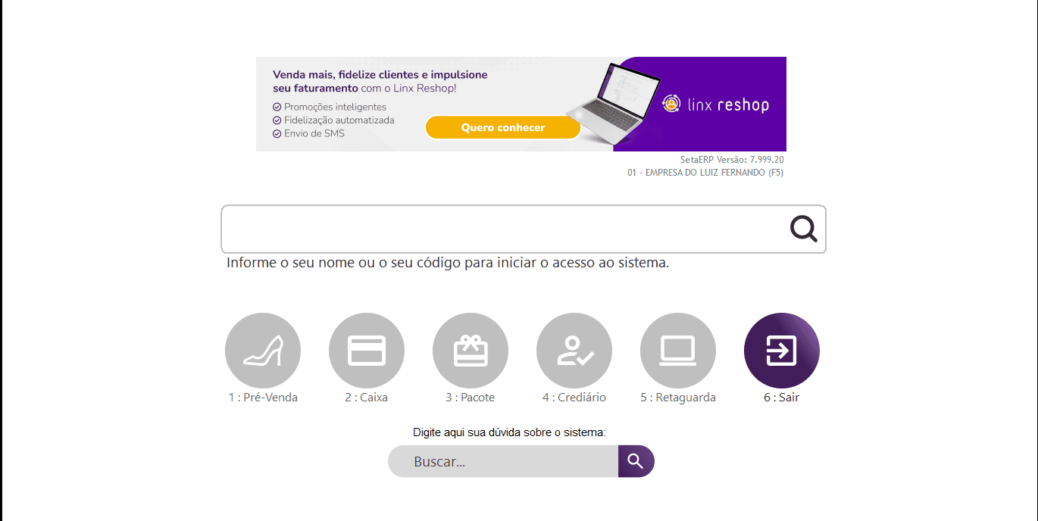Select the gift box Pacote icon
1038x521 pixels.
coord(471,351)
